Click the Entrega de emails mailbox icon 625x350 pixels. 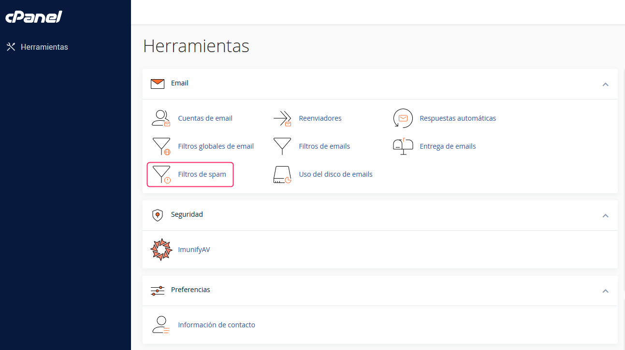click(x=403, y=146)
